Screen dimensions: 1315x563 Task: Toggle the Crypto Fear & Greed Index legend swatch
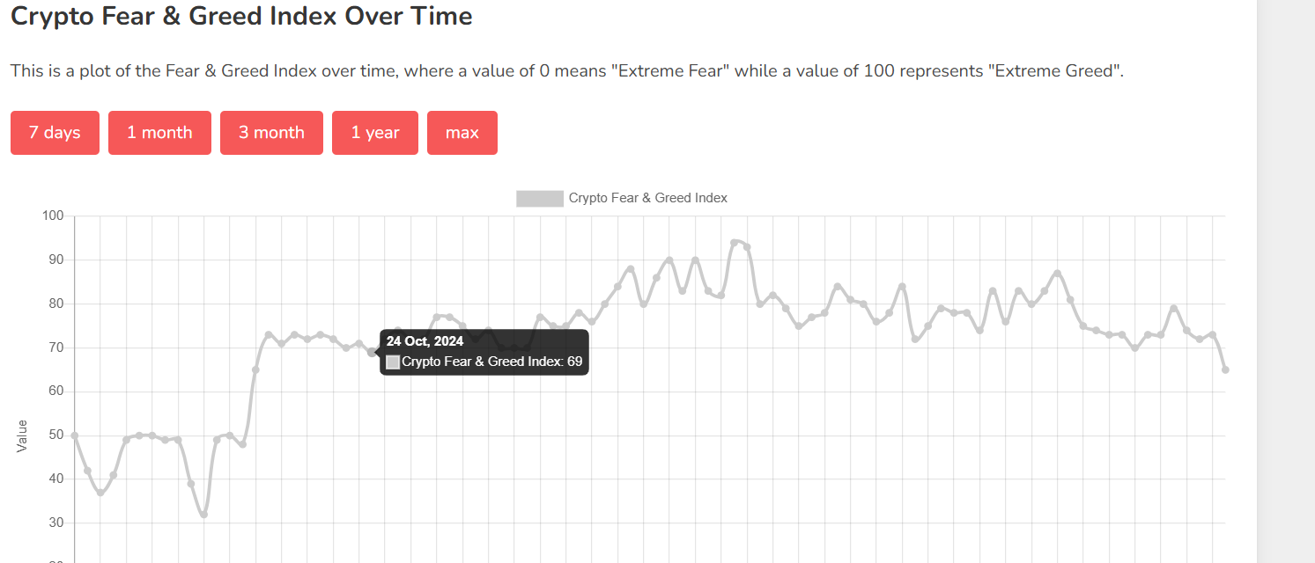pos(540,198)
